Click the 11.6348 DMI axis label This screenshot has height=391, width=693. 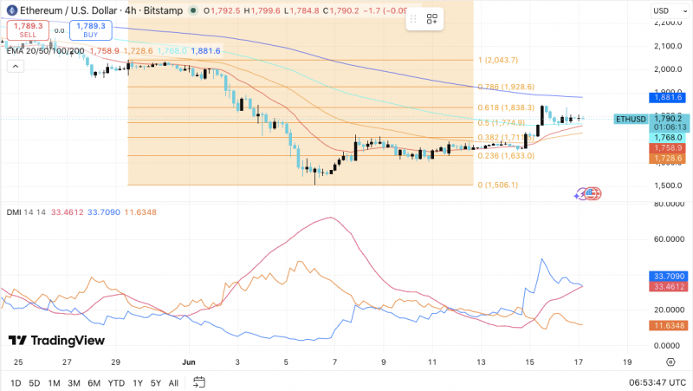click(x=668, y=325)
